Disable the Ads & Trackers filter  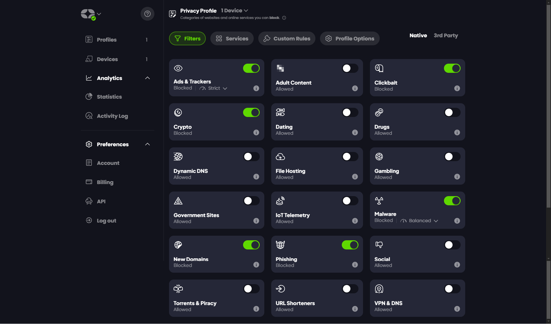pos(251,68)
